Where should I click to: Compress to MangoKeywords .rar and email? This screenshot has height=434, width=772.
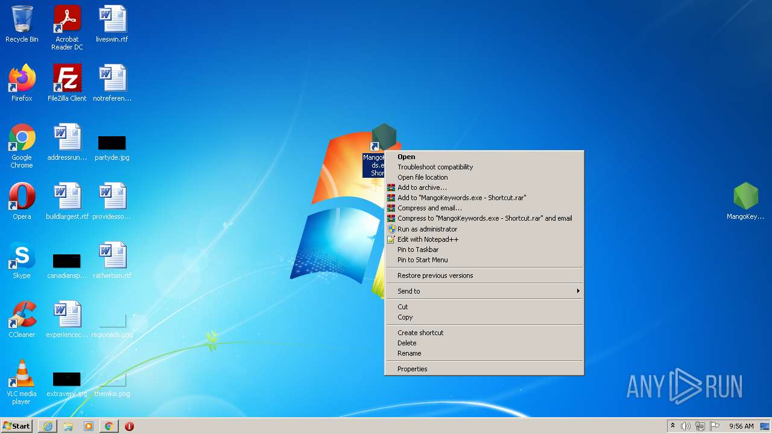click(484, 218)
